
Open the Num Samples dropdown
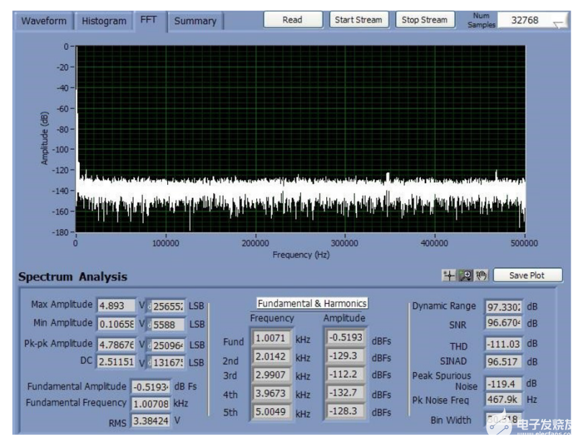[x=558, y=24]
